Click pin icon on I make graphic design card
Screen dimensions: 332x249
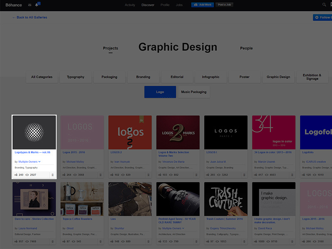click(x=292, y=242)
